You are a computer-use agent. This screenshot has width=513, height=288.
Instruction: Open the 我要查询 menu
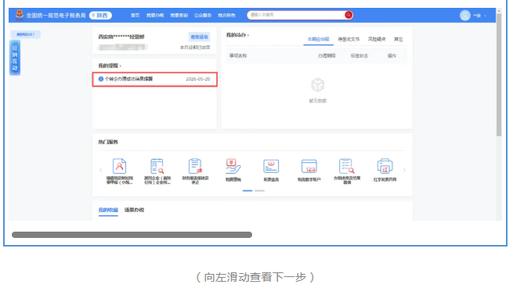pos(179,16)
